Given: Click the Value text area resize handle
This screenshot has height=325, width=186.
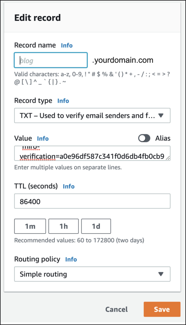Looking at the screenshot, I should [168, 158].
